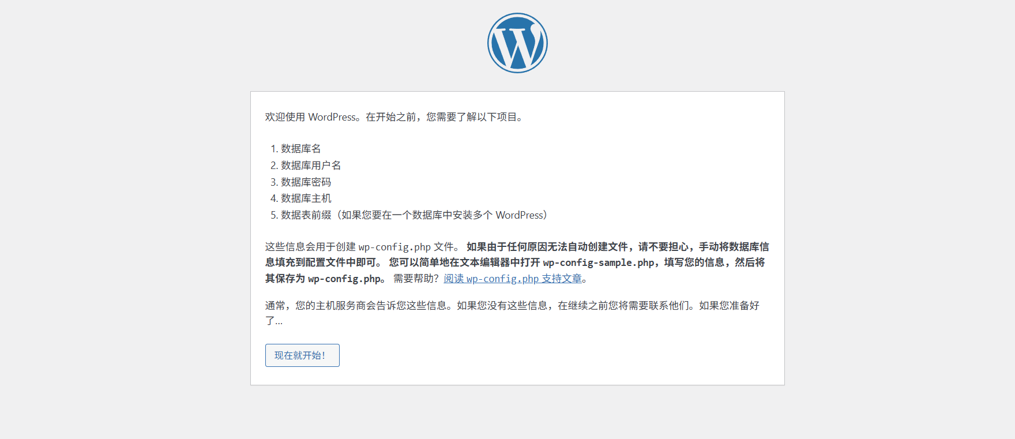Select the list item 数据库主机

click(306, 198)
